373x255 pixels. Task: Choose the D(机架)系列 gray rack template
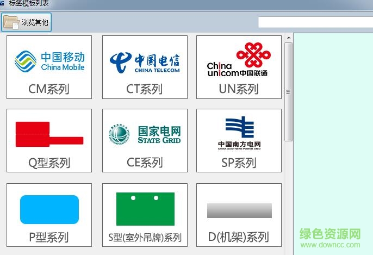(239, 215)
